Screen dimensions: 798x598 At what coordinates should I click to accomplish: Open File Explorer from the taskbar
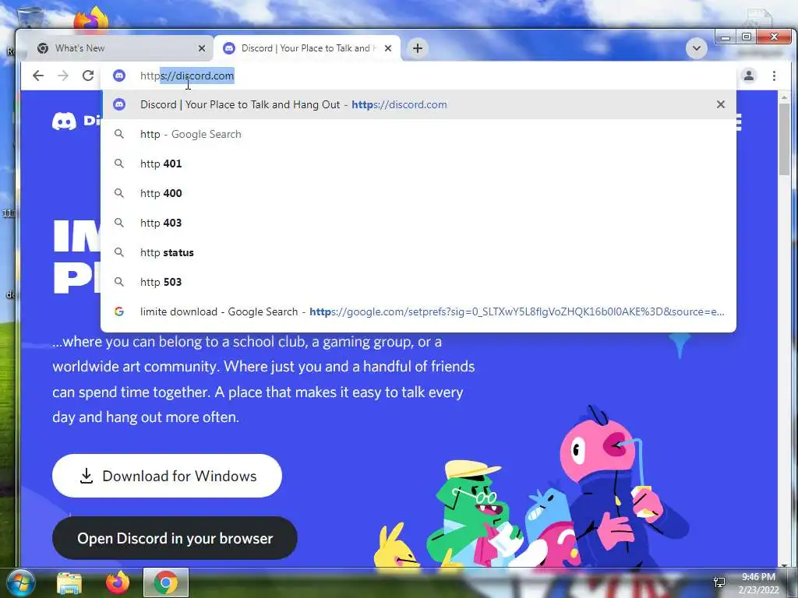(69, 583)
